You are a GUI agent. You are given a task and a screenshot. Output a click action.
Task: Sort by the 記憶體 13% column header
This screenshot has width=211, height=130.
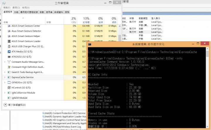pyautogui.click(x=84, y=20)
